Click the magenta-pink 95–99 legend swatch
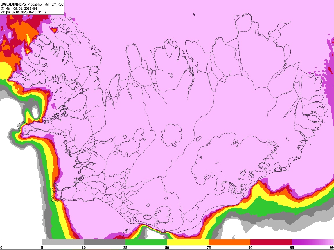 point(313,242)
